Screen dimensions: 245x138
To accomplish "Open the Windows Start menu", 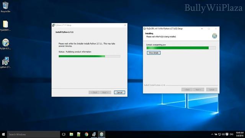I will [3, 135].
